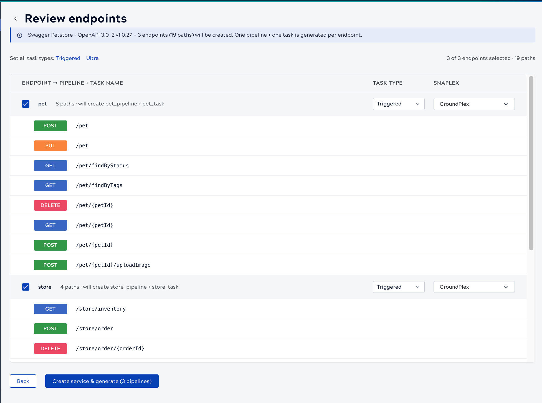This screenshot has width=542, height=403.
Task: Click the endpoints list vertical scrollbar
Action: 531,163
